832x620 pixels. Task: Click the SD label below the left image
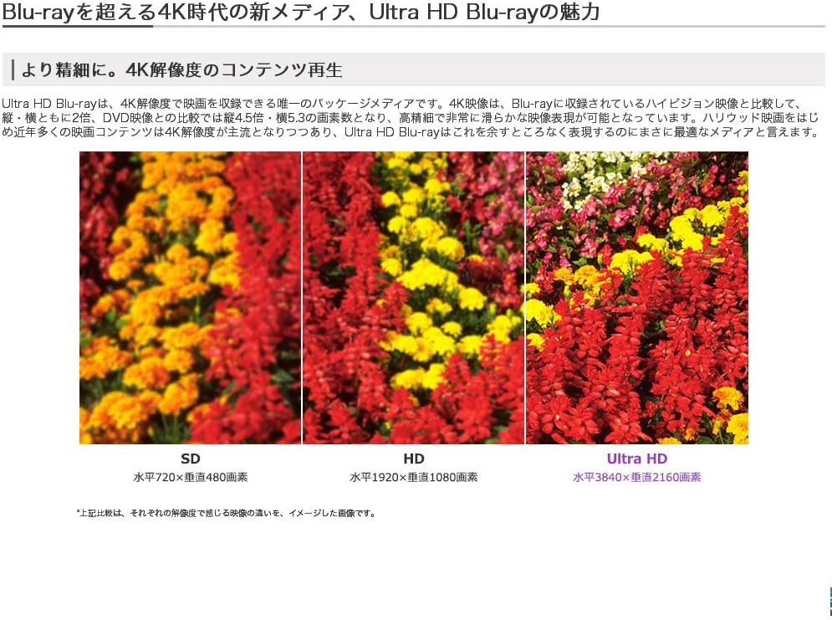191,459
